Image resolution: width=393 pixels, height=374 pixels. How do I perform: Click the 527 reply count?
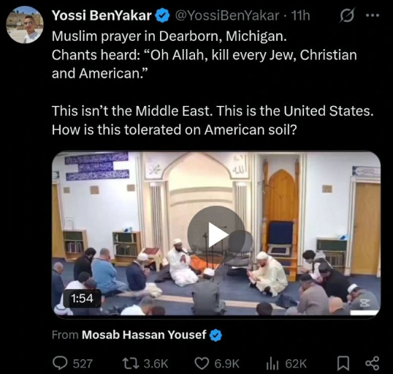tap(83, 364)
